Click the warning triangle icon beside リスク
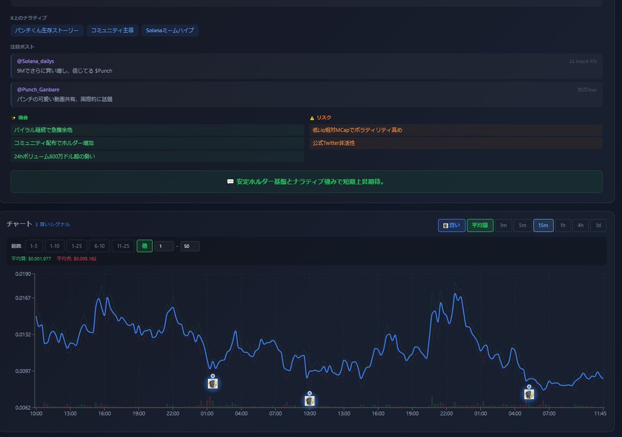 (x=312, y=118)
